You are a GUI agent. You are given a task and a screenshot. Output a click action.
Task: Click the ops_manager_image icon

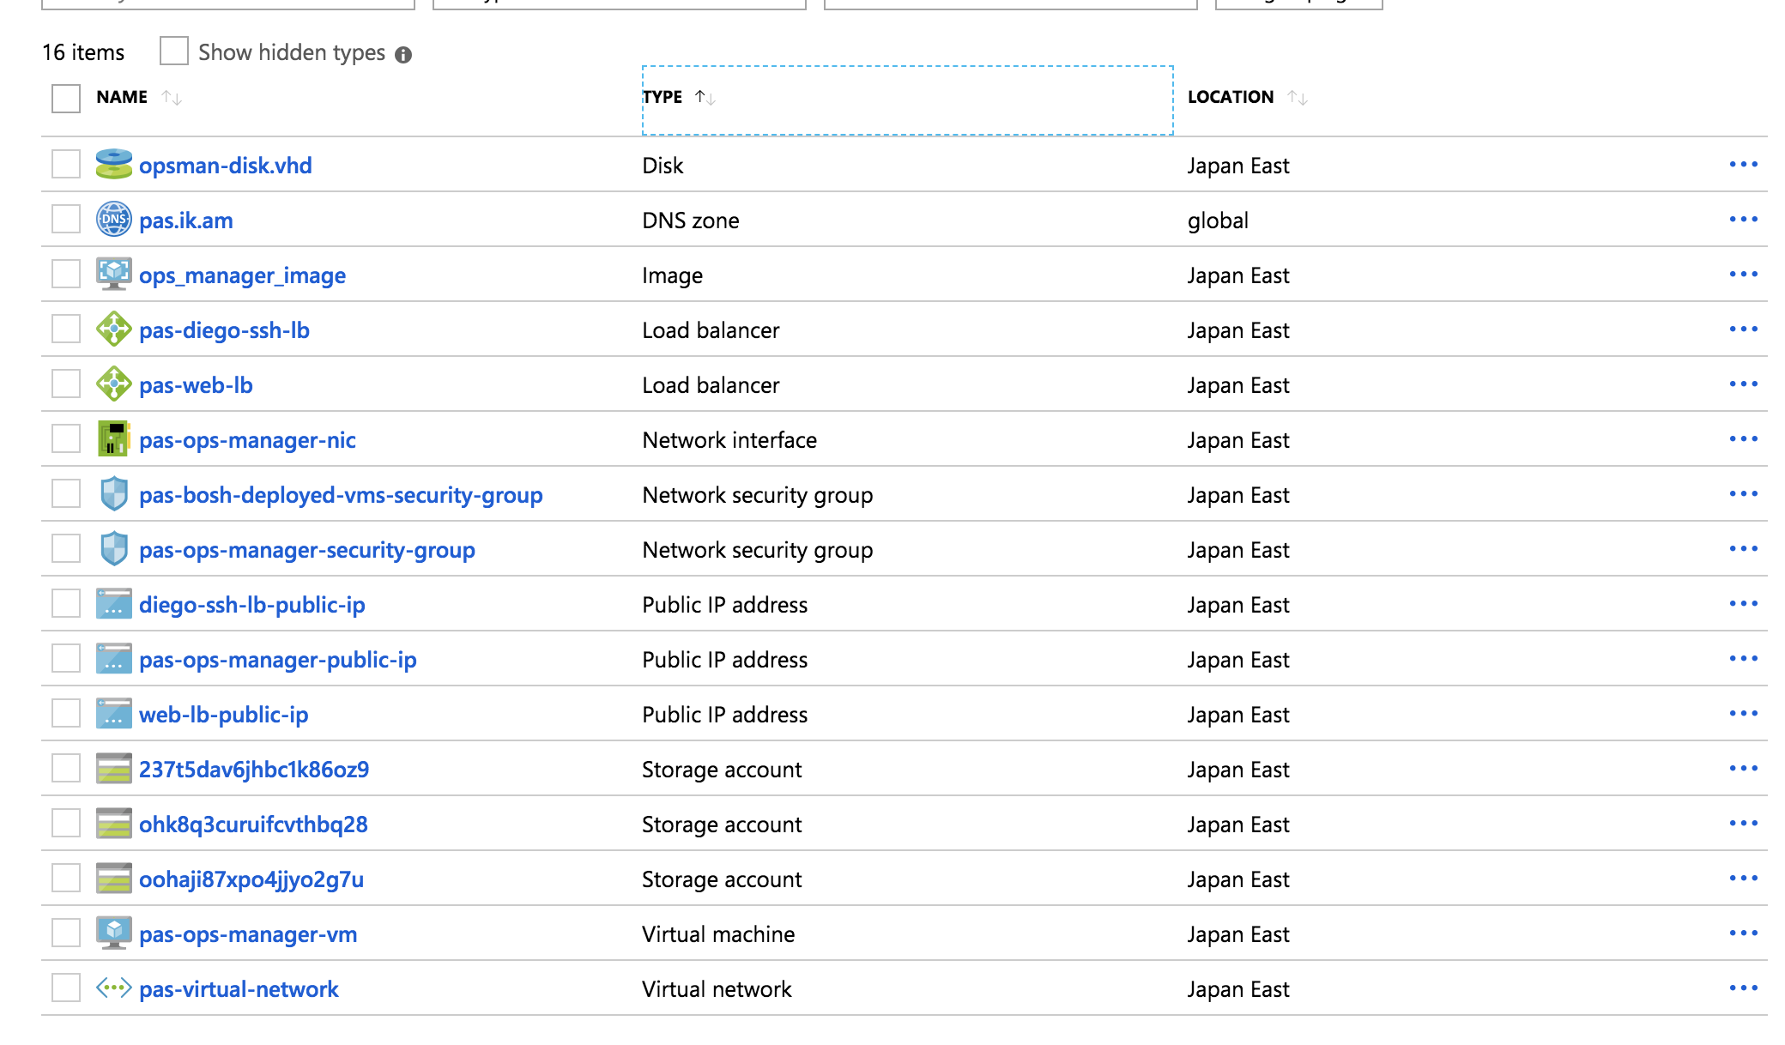(113, 275)
